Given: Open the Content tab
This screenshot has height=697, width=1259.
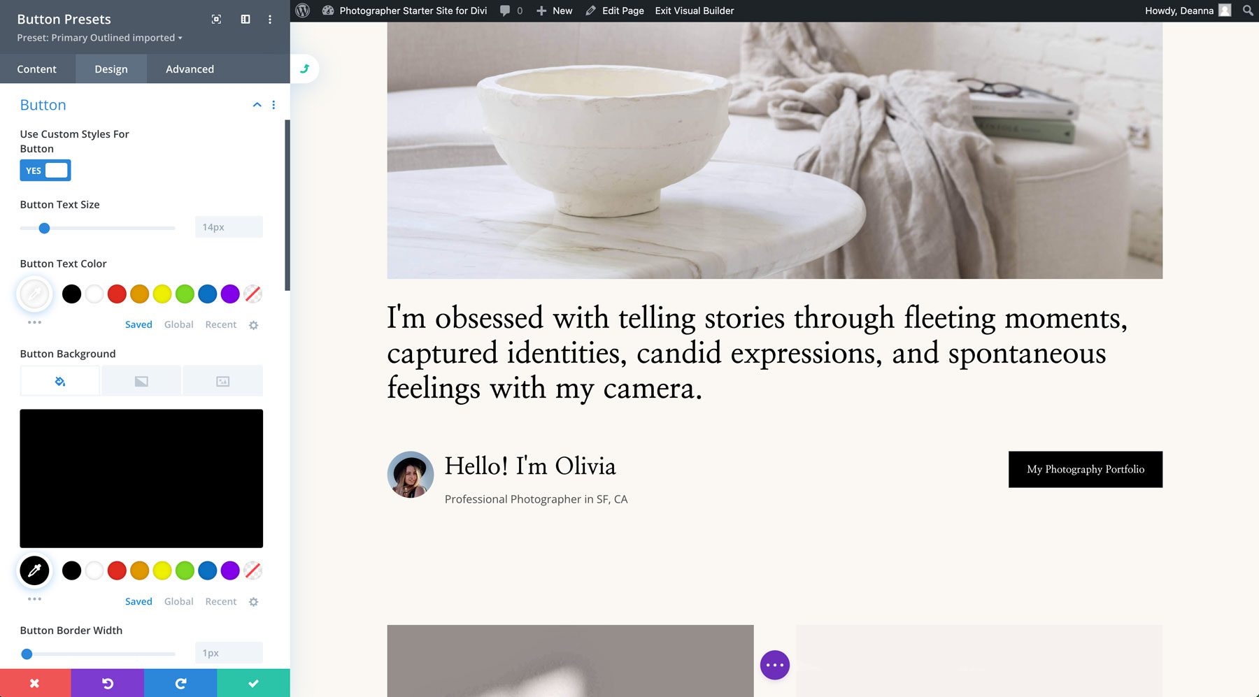Looking at the screenshot, I should click(x=37, y=69).
